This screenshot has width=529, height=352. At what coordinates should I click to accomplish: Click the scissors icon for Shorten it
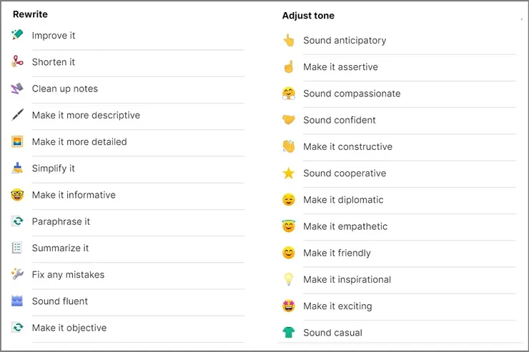point(18,62)
